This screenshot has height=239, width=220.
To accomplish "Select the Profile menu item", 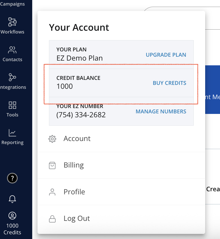I will coord(121,192).
